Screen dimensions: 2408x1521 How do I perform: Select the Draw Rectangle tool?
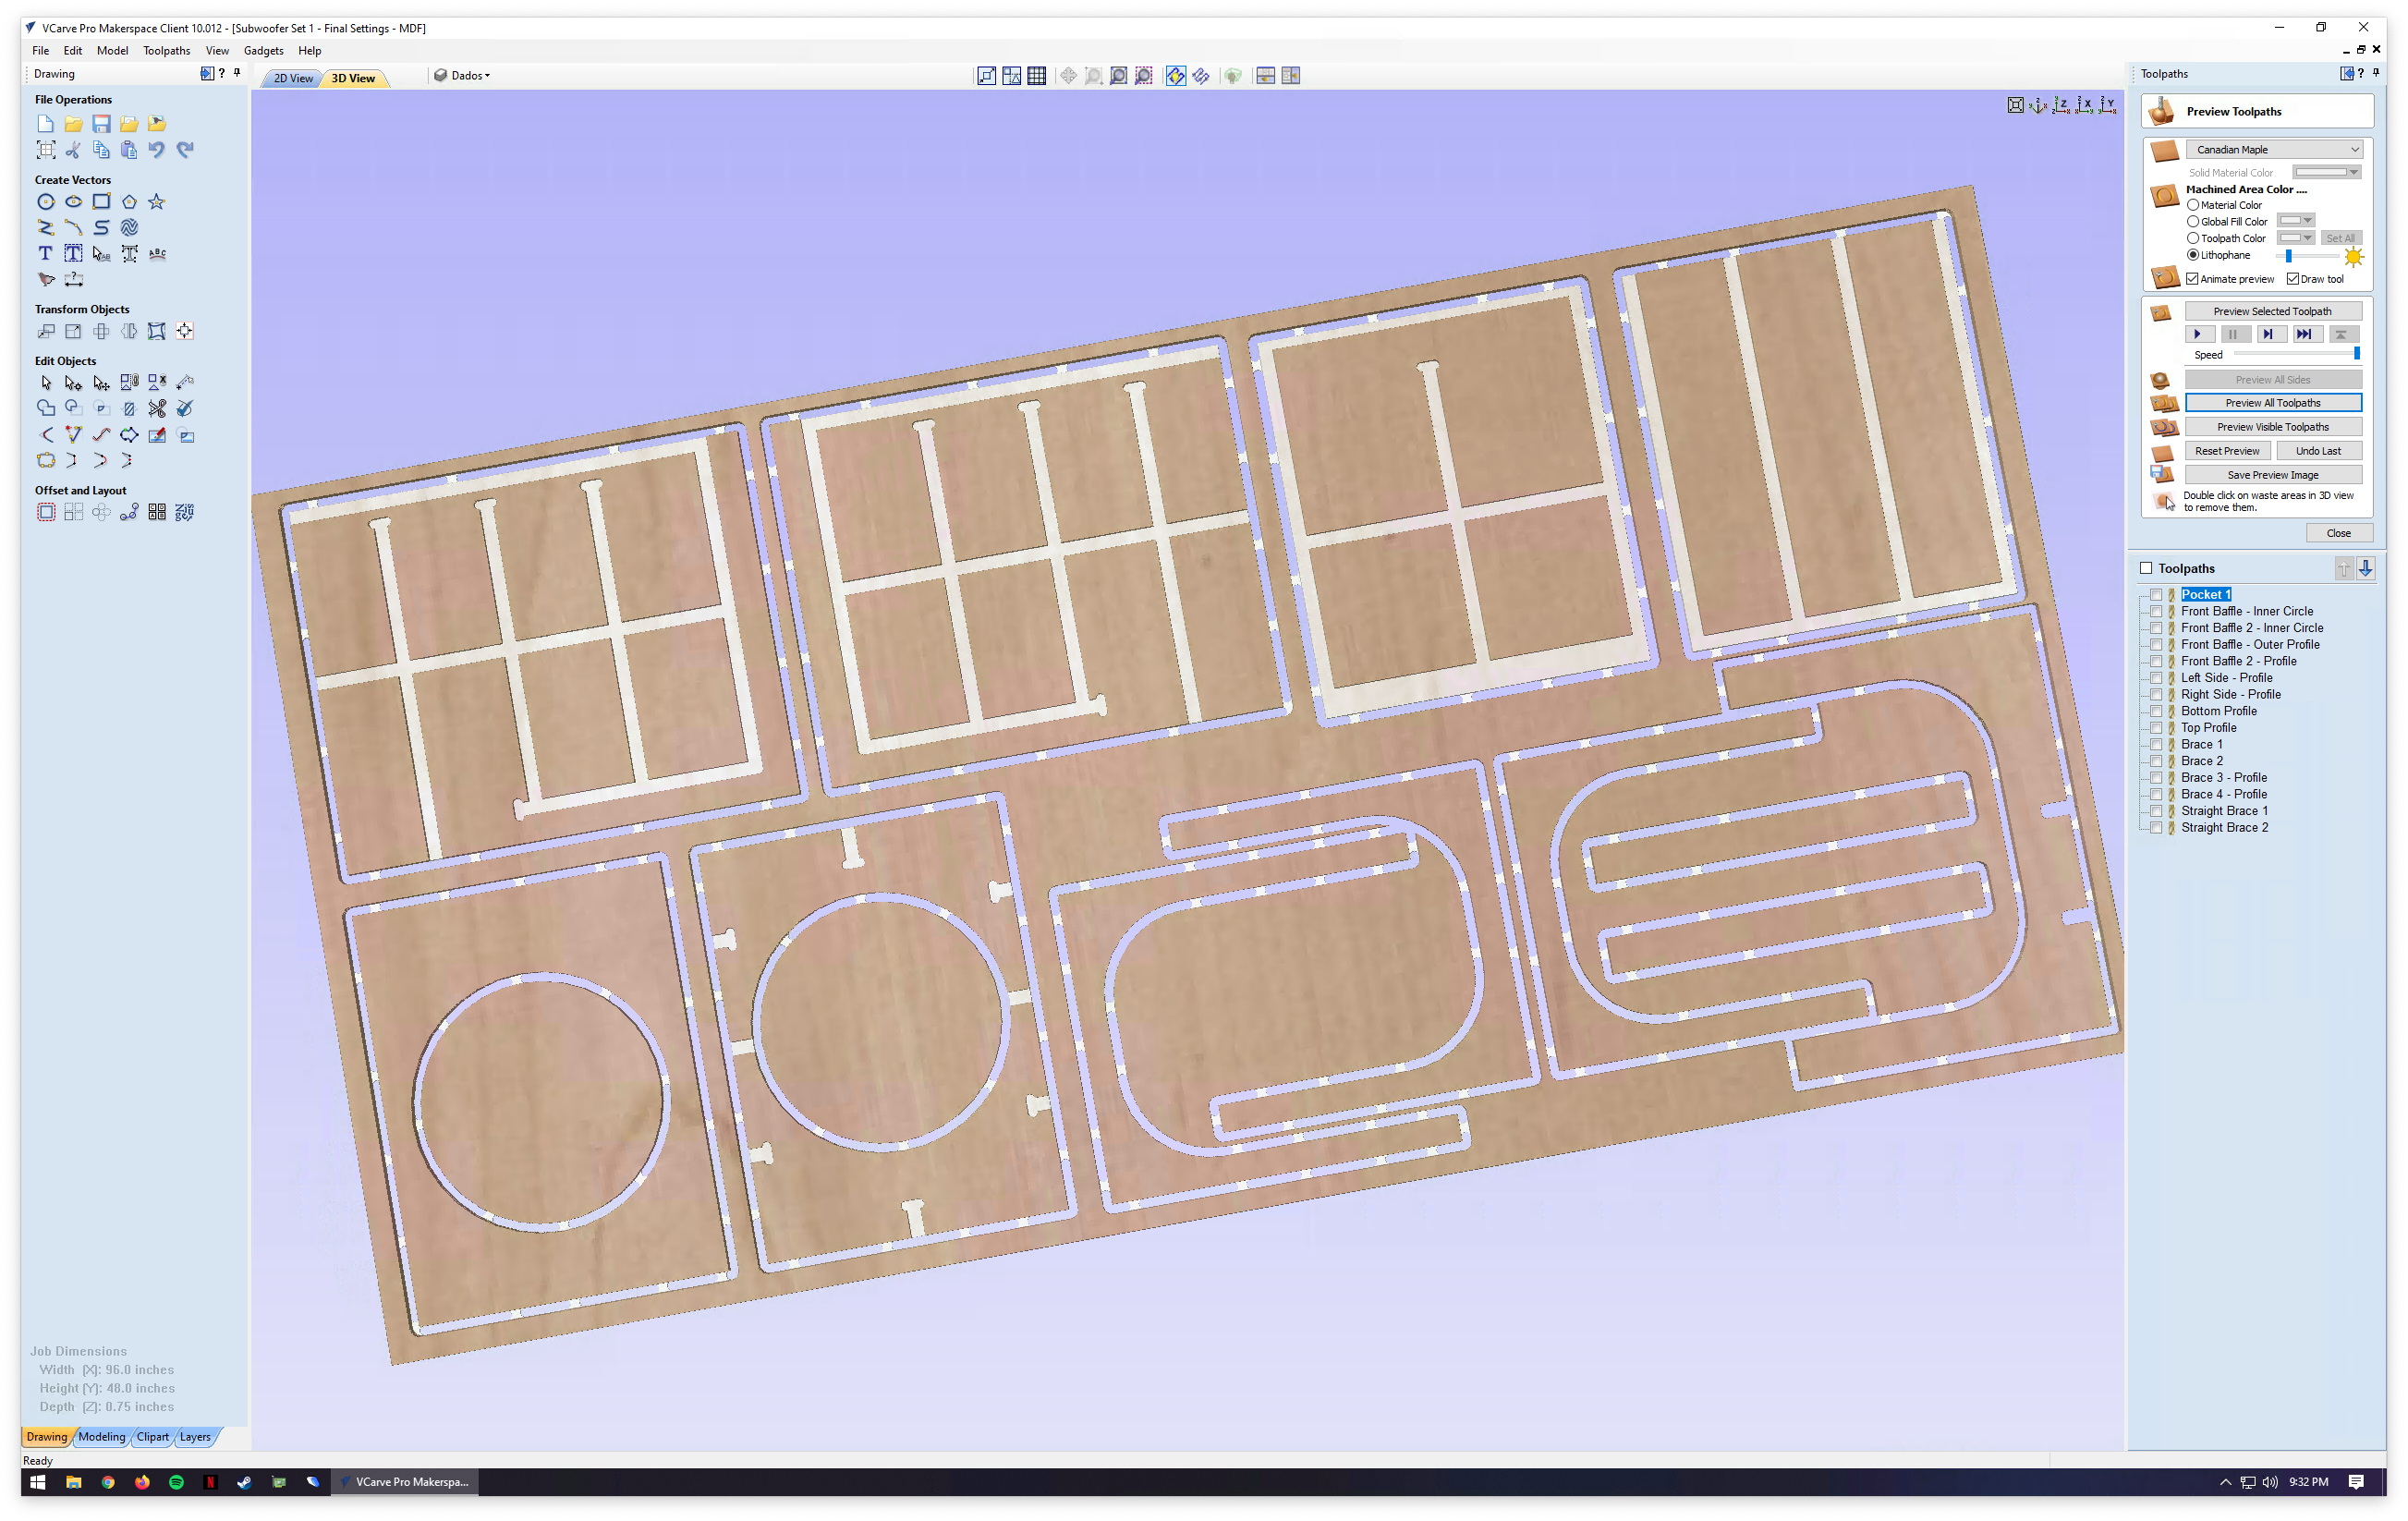(x=101, y=202)
